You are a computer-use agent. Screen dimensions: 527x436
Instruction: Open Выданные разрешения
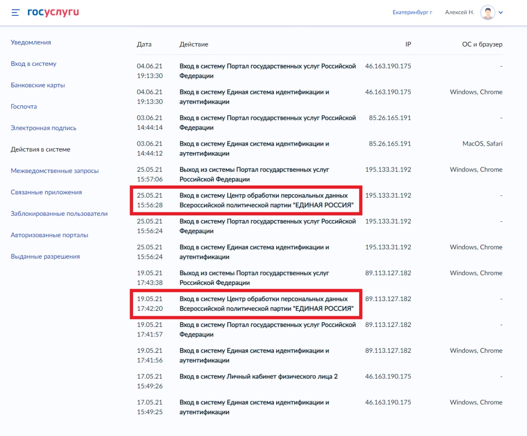pos(45,256)
